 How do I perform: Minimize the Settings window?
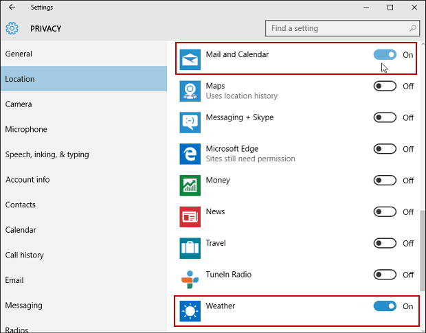pyautogui.click(x=366, y=8)
